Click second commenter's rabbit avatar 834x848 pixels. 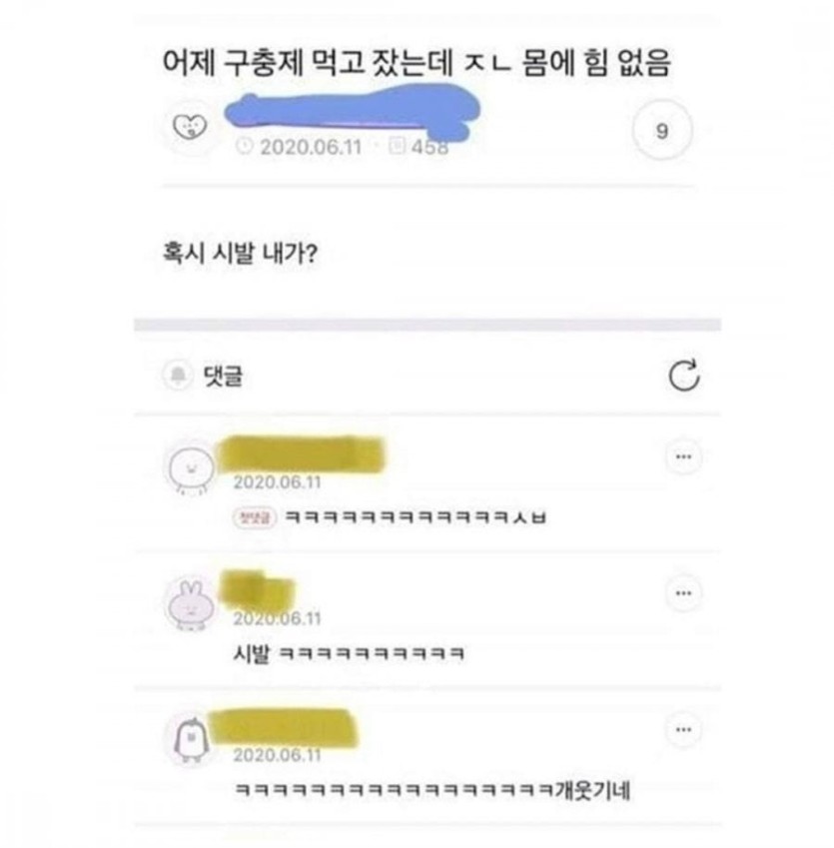coord(190,604)
